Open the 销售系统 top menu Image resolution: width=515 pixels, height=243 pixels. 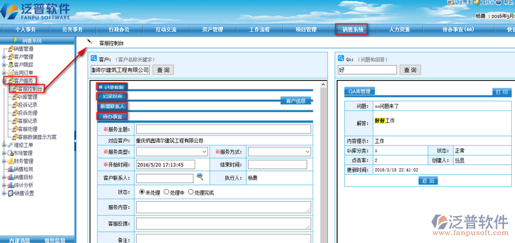click(x=351, y=30)
